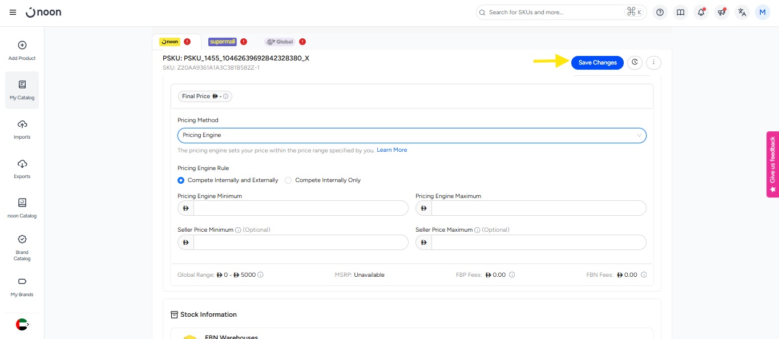This screenshot has width=779, height=339.
Task: Click the Pricing Engine Minimum field
Action: point(300,208)
